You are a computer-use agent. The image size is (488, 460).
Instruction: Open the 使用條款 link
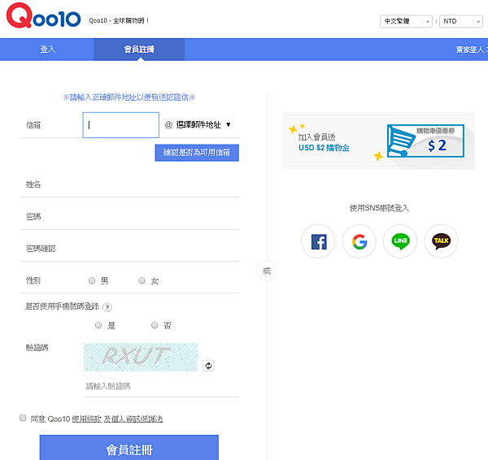[x=87, y=419]
